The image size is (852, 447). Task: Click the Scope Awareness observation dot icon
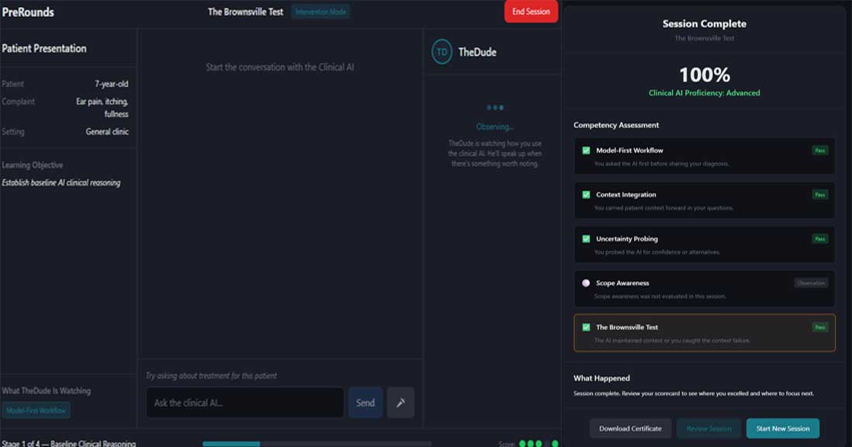pos(585,284)
